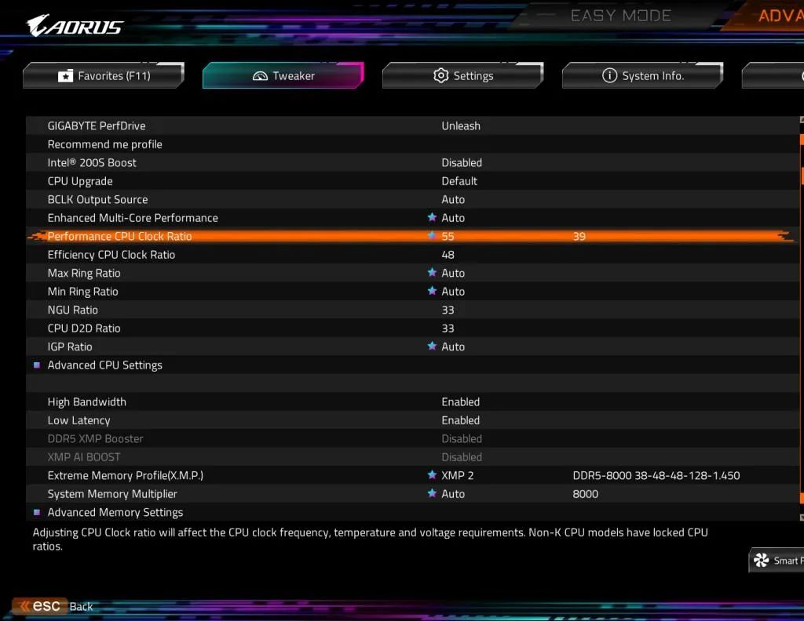Open the Max Ring Ratio Auto value

(453, 273)
